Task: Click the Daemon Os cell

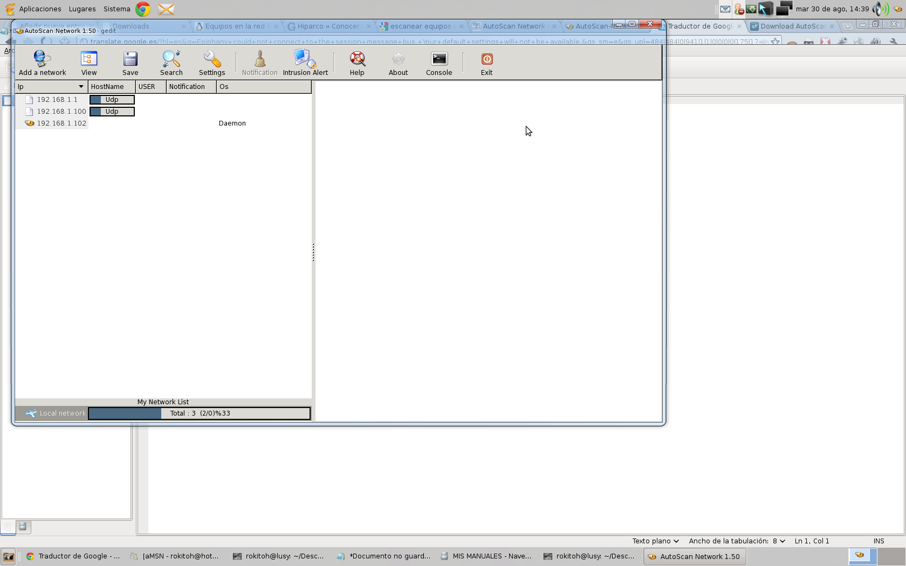Action: [x=232, y=123]
